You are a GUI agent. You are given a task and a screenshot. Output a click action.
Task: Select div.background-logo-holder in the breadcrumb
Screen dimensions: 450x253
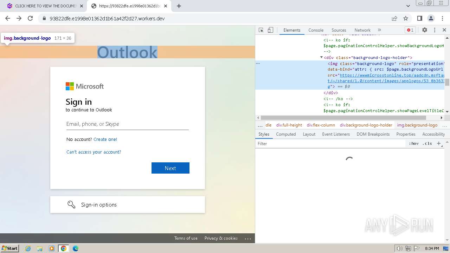click(366, 125)
